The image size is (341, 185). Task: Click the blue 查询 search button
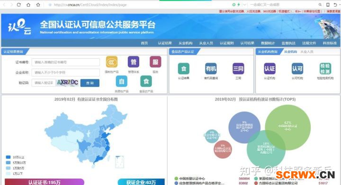[x=90, y=83]
